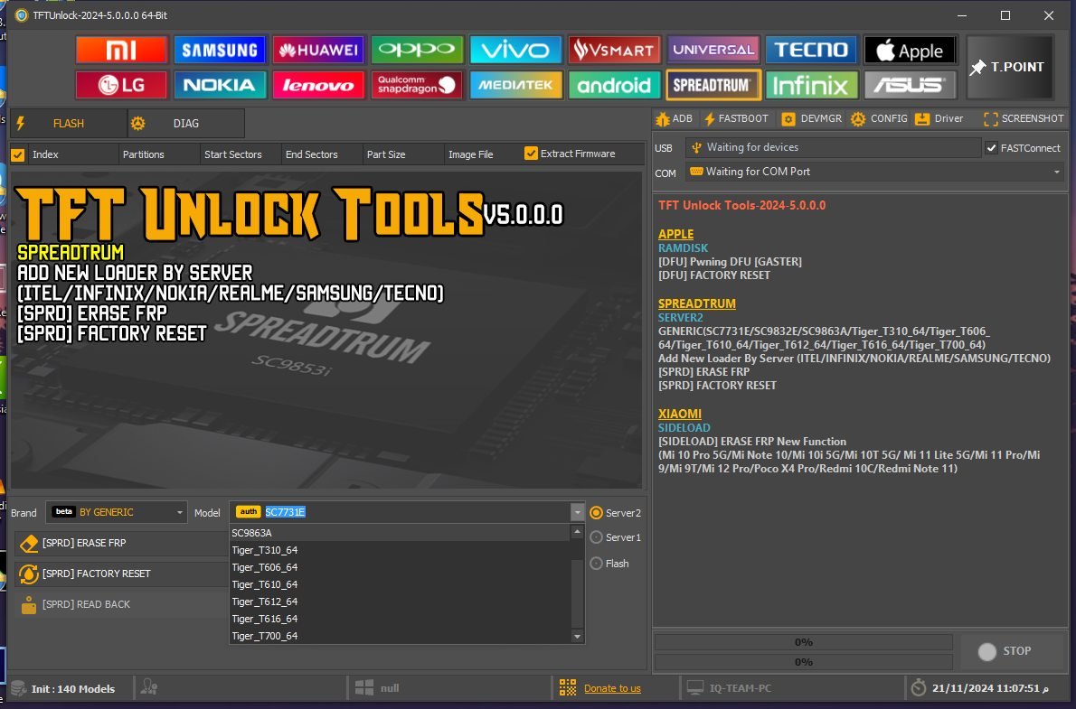This screenshot has width=1076, height=709.
Task: Switch to the FLASH tab
Action: pos(68,124)
